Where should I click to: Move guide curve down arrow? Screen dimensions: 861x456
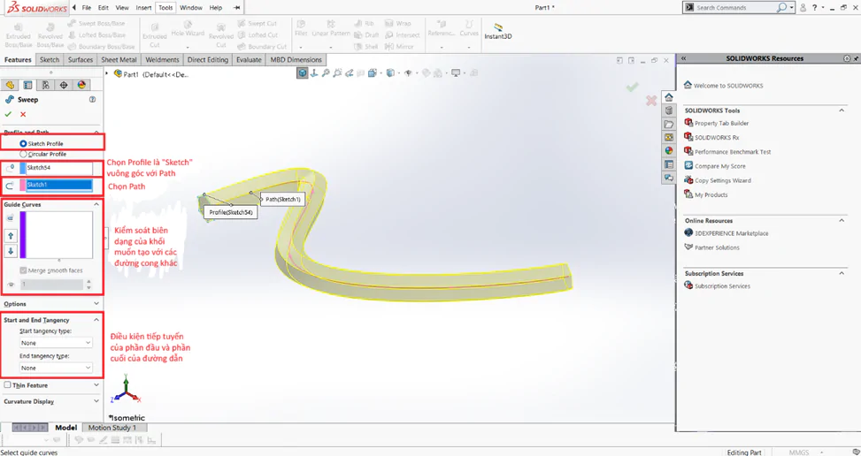(11, 252)
